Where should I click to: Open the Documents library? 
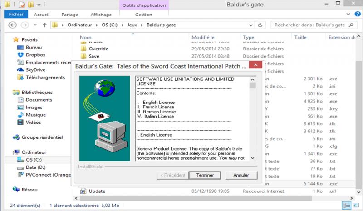click(x=39, y=99)
